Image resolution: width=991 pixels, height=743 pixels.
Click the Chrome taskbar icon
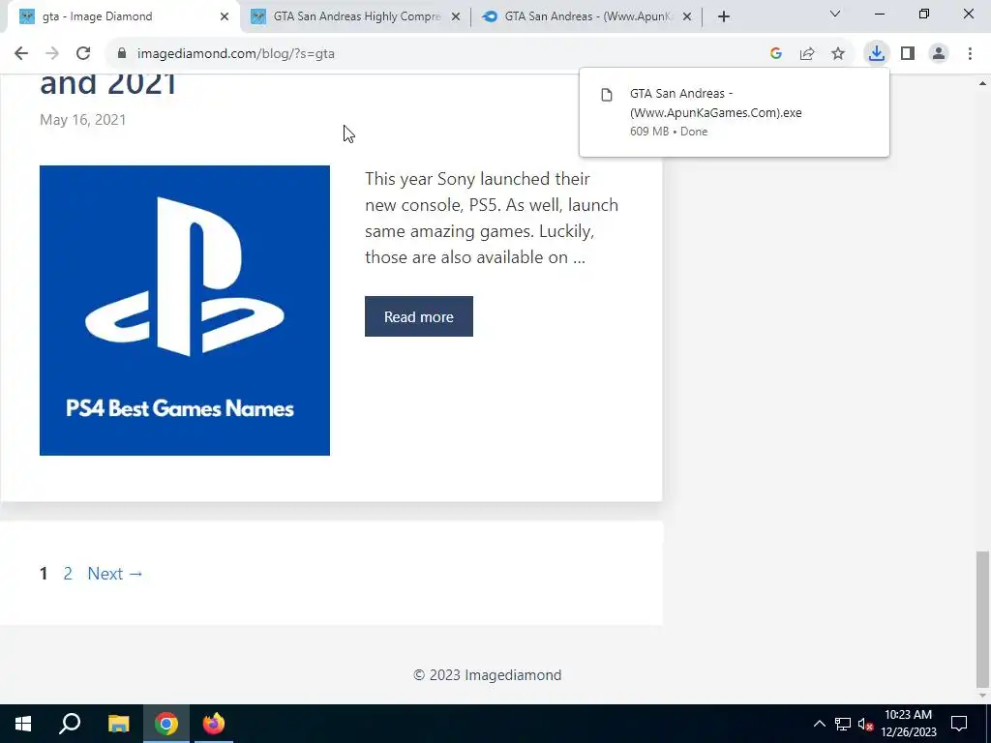tap(166, 724)
